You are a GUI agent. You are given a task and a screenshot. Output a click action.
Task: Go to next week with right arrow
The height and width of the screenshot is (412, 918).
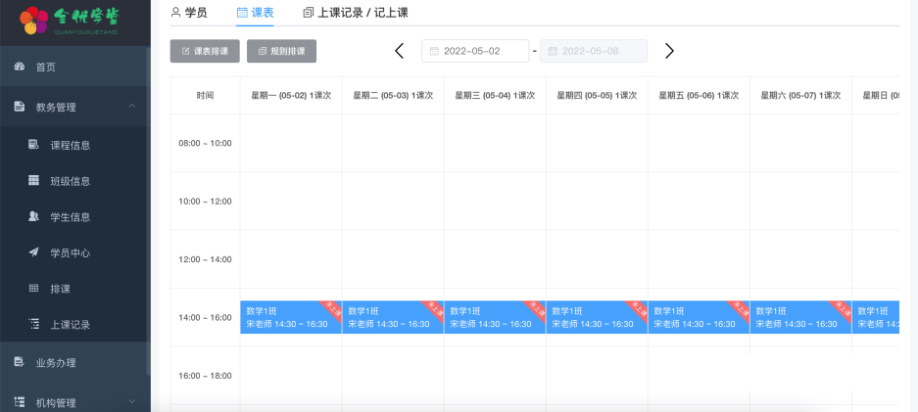[669, 51]
